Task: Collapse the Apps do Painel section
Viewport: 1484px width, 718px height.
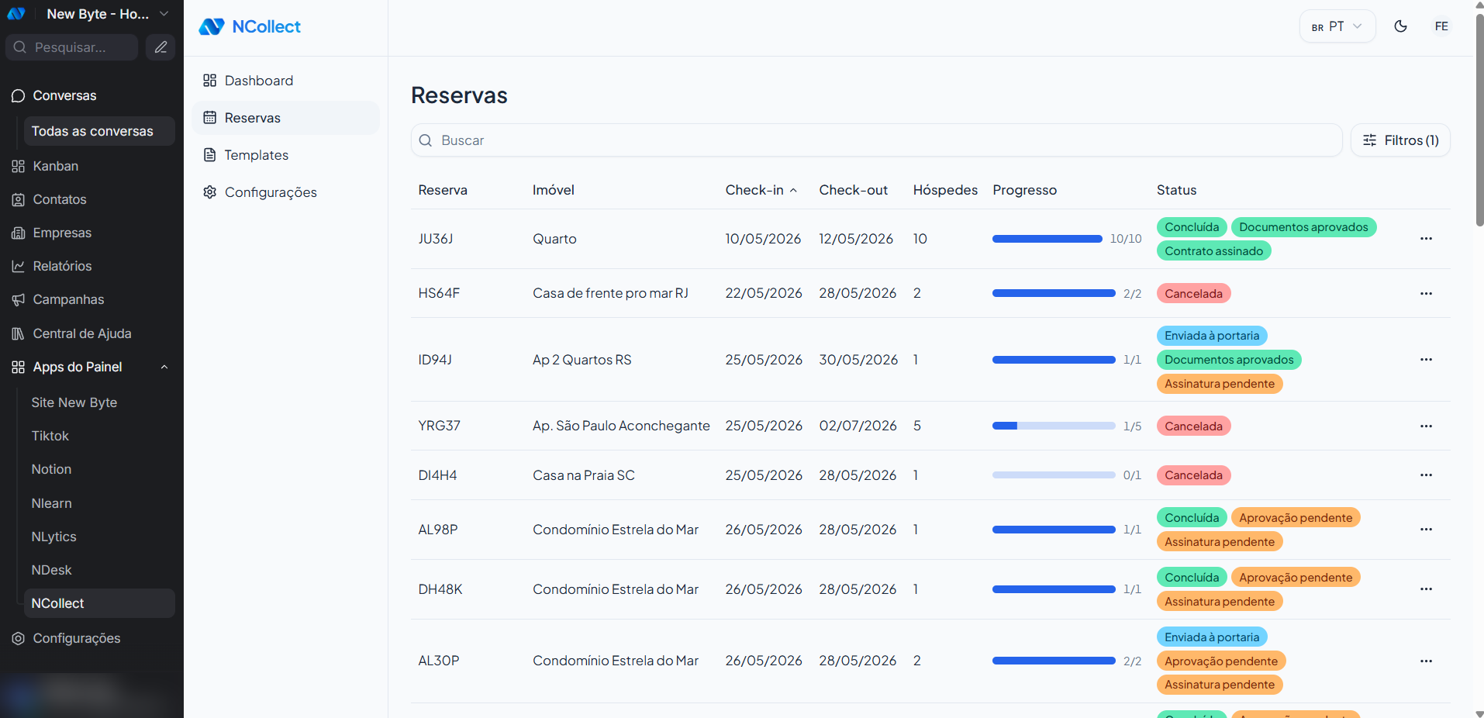Action: tap(164, 368)
